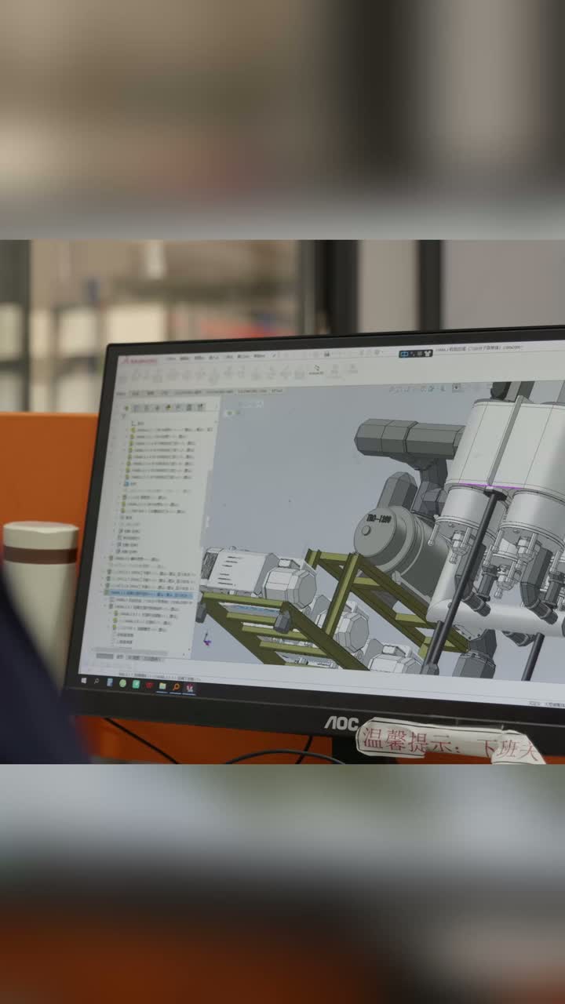Select the first component in the assembly tree
Screen dimensions: 565x1004
click(162, 430)
